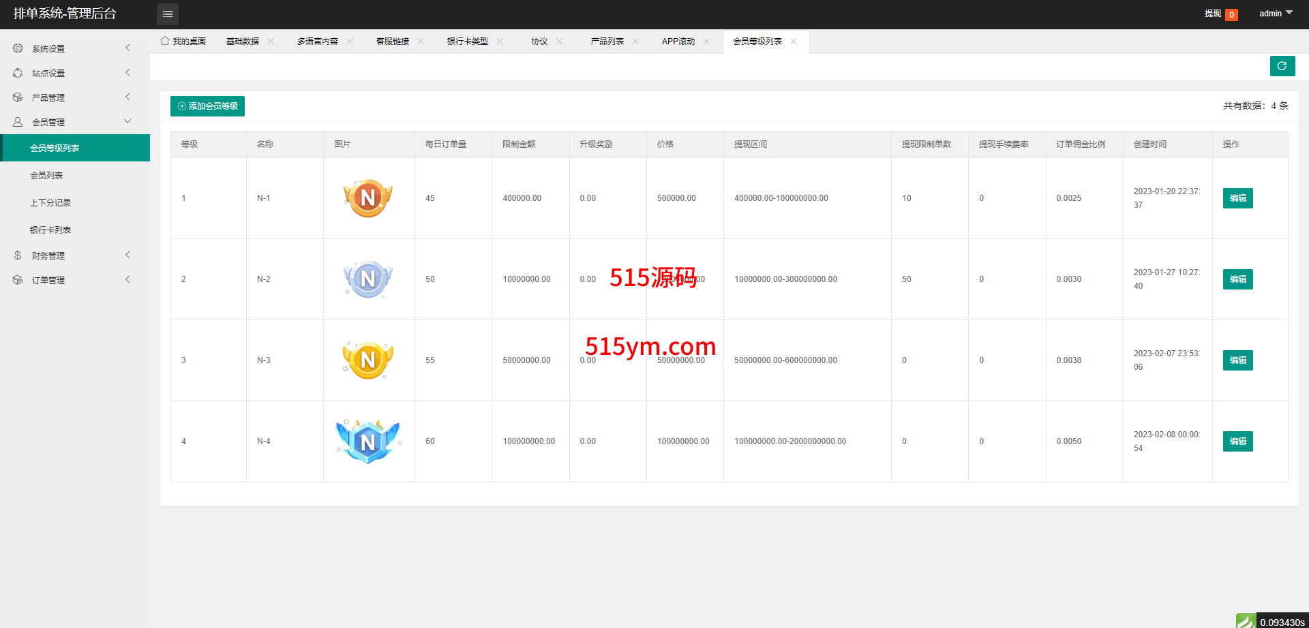
Task: Click the hamburger menu collapse icon
Action: 168,14
